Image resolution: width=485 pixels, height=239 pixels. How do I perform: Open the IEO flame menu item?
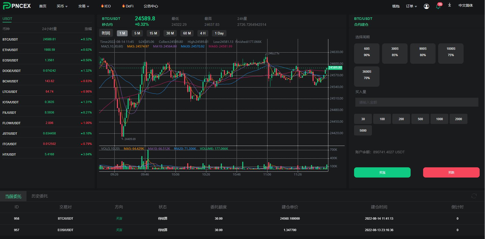[x=106, y=6]
